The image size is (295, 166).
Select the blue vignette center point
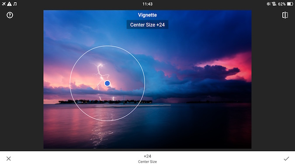(107, 83)
